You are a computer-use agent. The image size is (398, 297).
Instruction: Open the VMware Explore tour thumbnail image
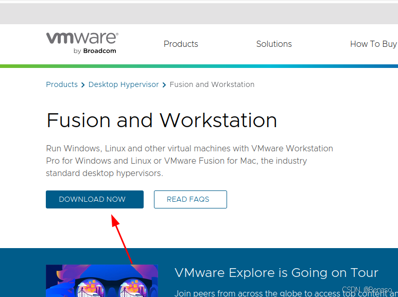pyautogui.click(x=102, y=281)
